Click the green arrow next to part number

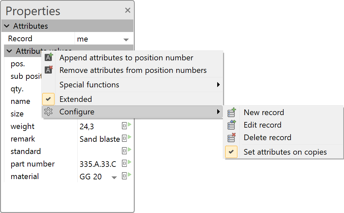[130, 163]
